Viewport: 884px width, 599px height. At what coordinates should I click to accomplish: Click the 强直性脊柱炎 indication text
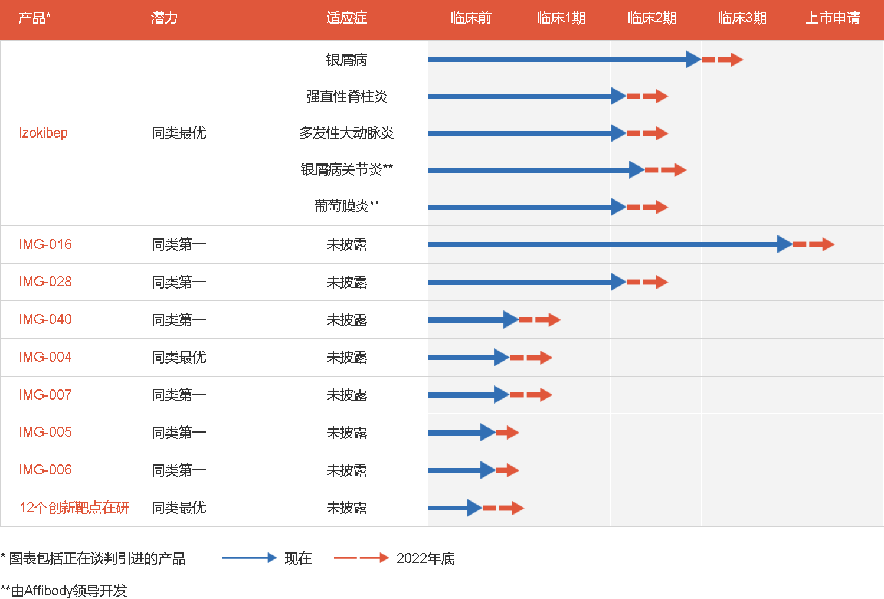click(x=347, y=96)
